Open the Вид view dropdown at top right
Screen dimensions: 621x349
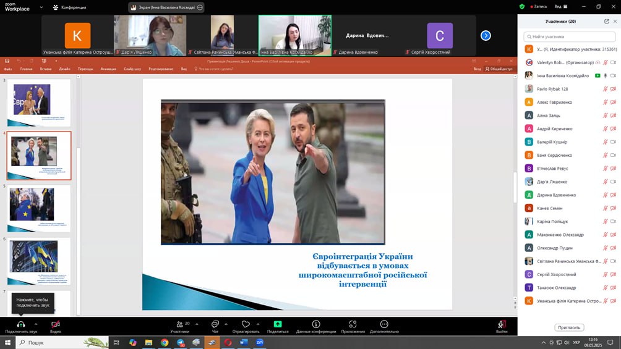(560, 6)
